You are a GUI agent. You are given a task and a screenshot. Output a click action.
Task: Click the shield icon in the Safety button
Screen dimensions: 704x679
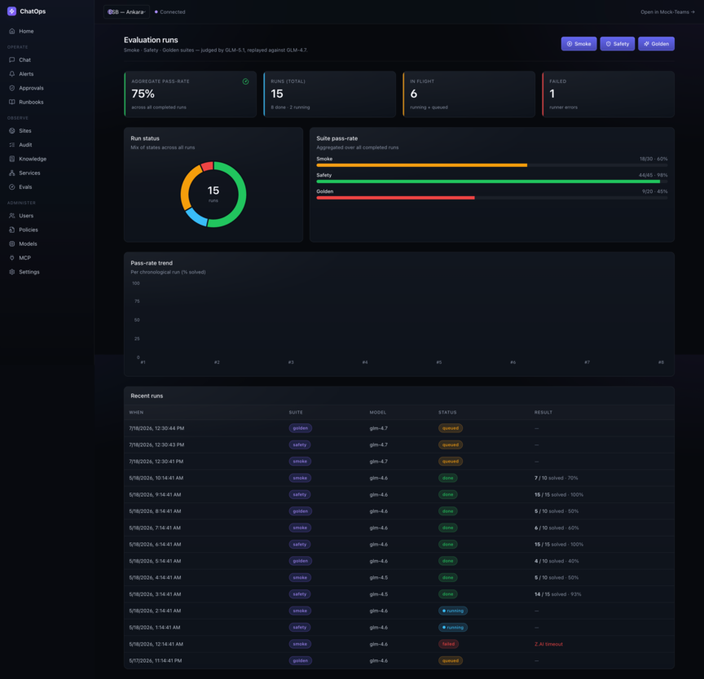[x=609, y=43]
